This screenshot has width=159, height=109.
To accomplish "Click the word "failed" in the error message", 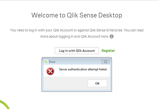I will [x=103, y=69].
